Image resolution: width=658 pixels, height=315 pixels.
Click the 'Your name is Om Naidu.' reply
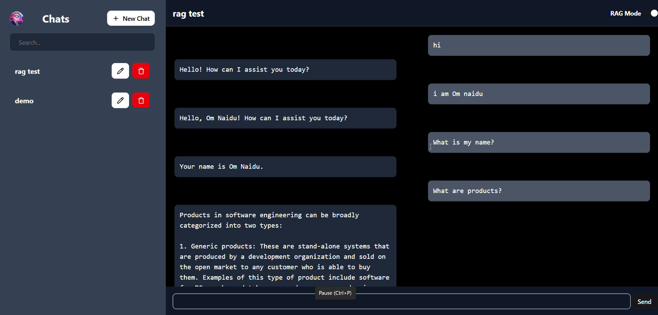(285, 167)
